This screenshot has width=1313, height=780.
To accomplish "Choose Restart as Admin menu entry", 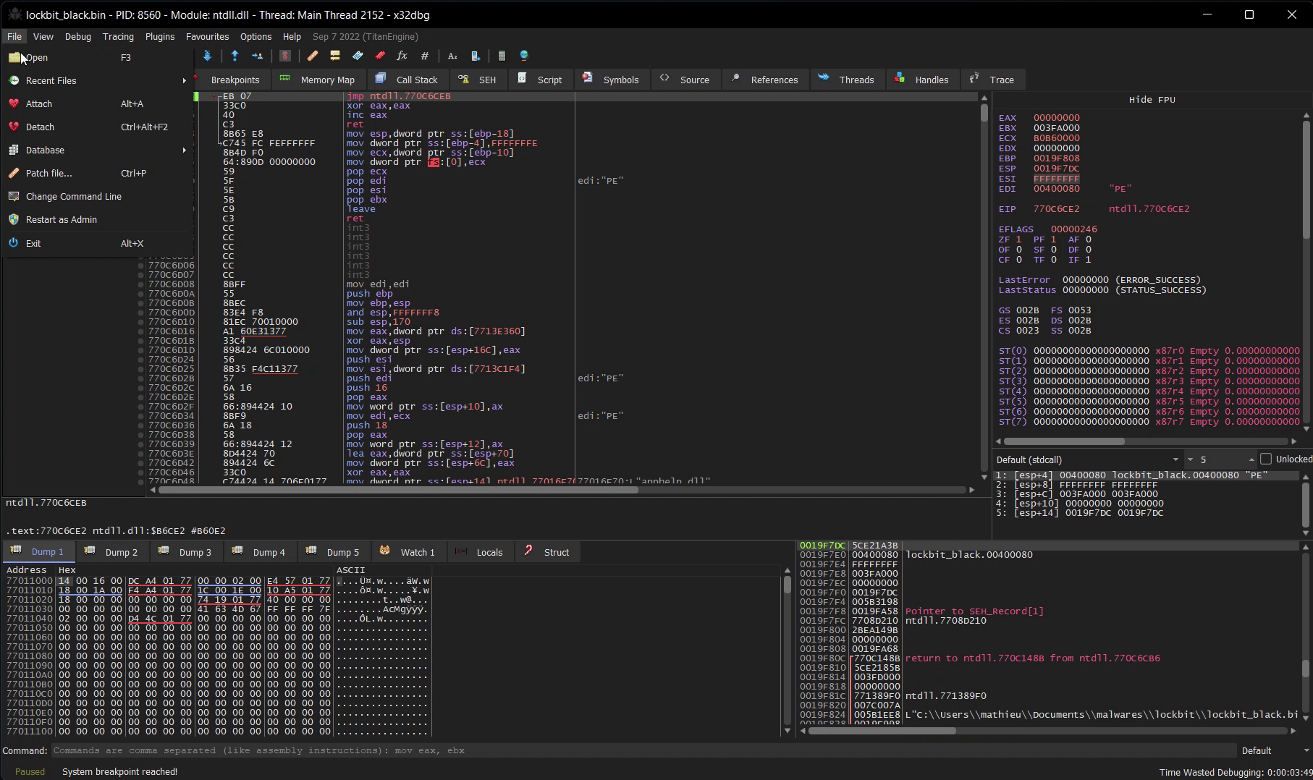I will pyautogui.click(x=62, y=219).
